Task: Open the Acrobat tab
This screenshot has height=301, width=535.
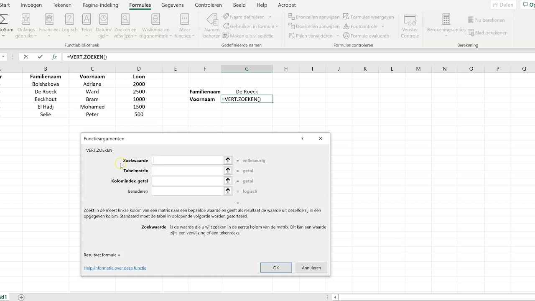Action: tap(287, 5)
